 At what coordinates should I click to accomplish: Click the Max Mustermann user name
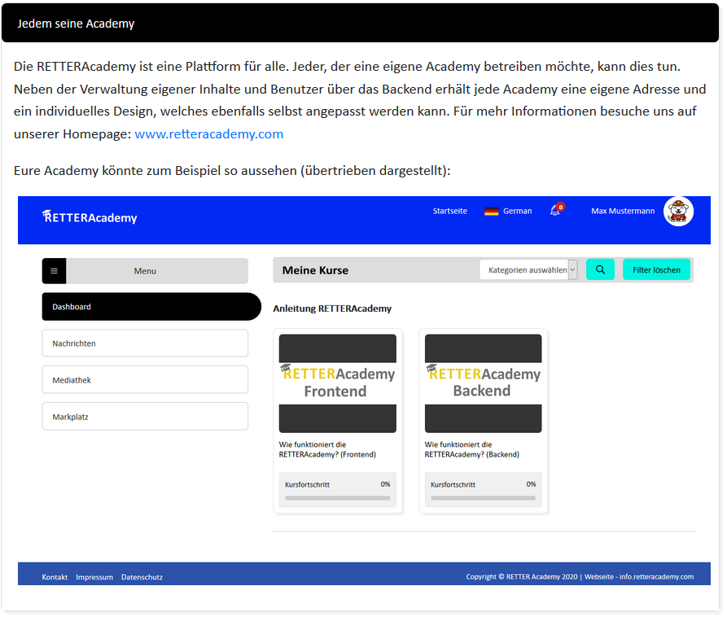coord(623,211)
